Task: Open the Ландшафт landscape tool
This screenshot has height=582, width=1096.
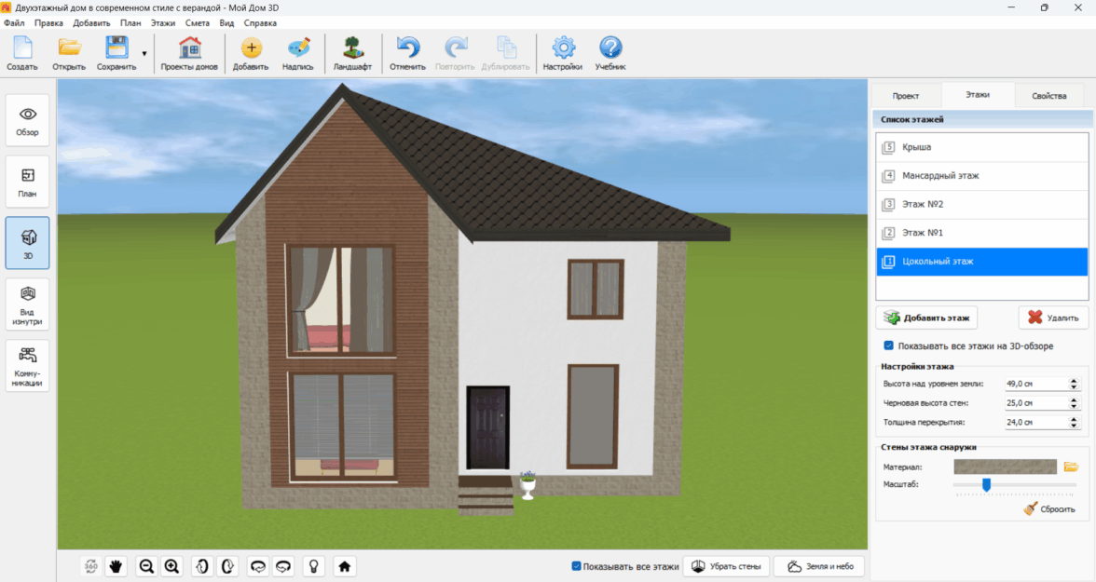Action: click(x=352, y=54)
